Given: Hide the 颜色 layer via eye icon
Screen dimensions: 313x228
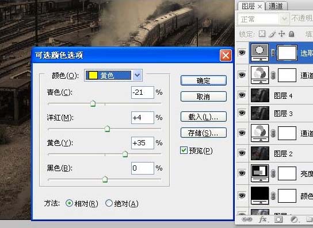Looking at the screenshot, I should [242, 195].
